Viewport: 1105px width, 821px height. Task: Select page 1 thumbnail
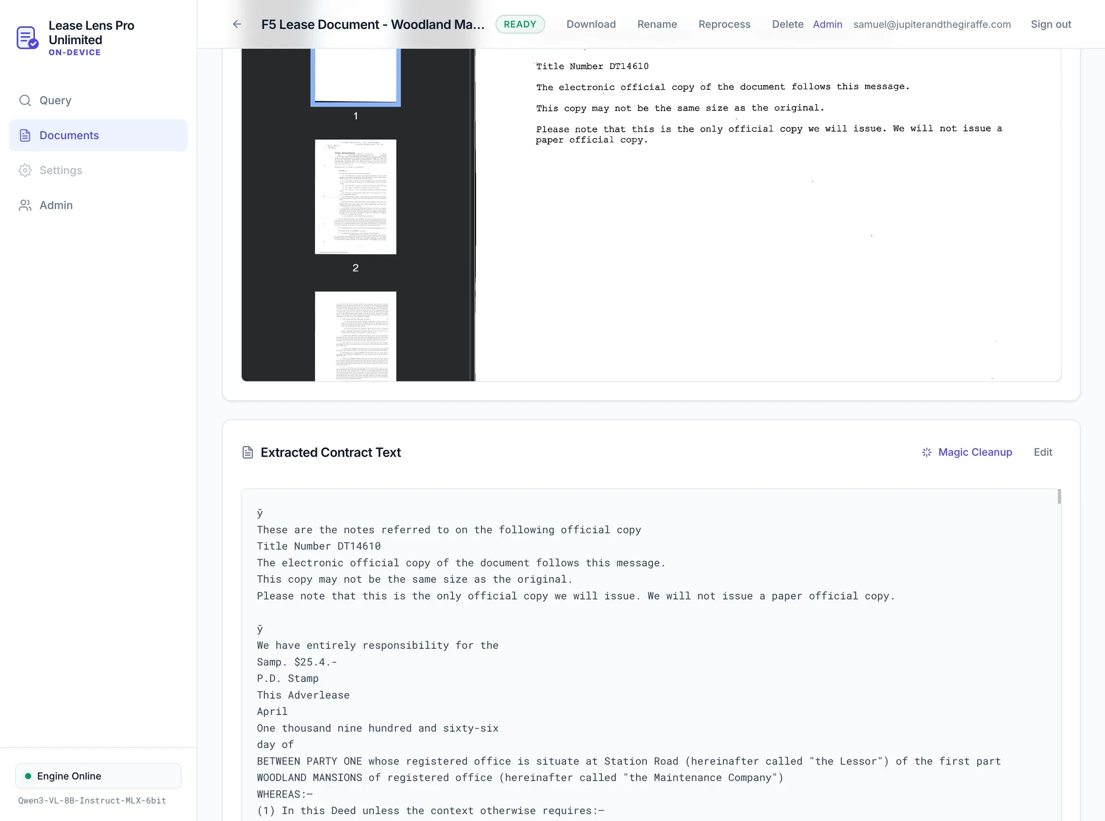coord(356,77)
